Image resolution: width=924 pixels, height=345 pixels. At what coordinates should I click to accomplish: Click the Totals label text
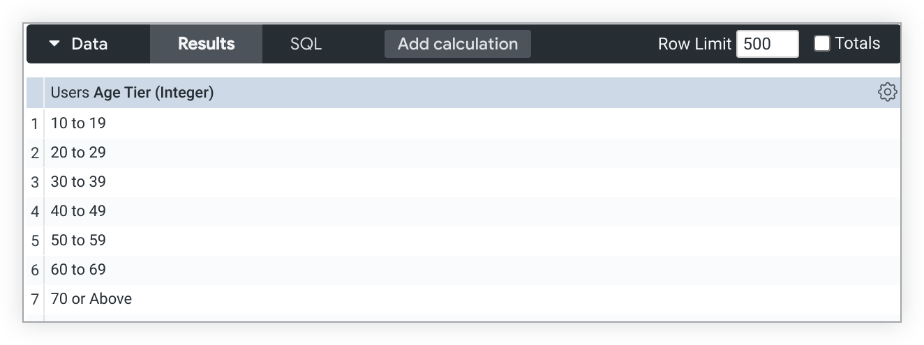(857, 43)
